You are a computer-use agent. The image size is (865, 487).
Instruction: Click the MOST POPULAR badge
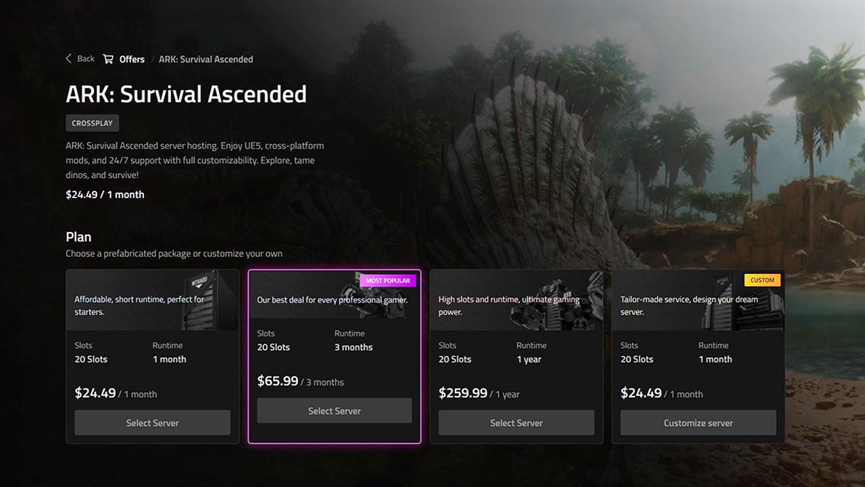[388, 280]
